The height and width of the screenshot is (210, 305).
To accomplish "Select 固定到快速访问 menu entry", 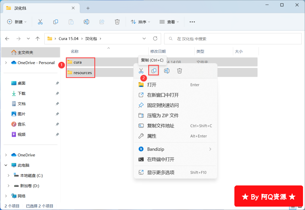I will coord(175,105).
